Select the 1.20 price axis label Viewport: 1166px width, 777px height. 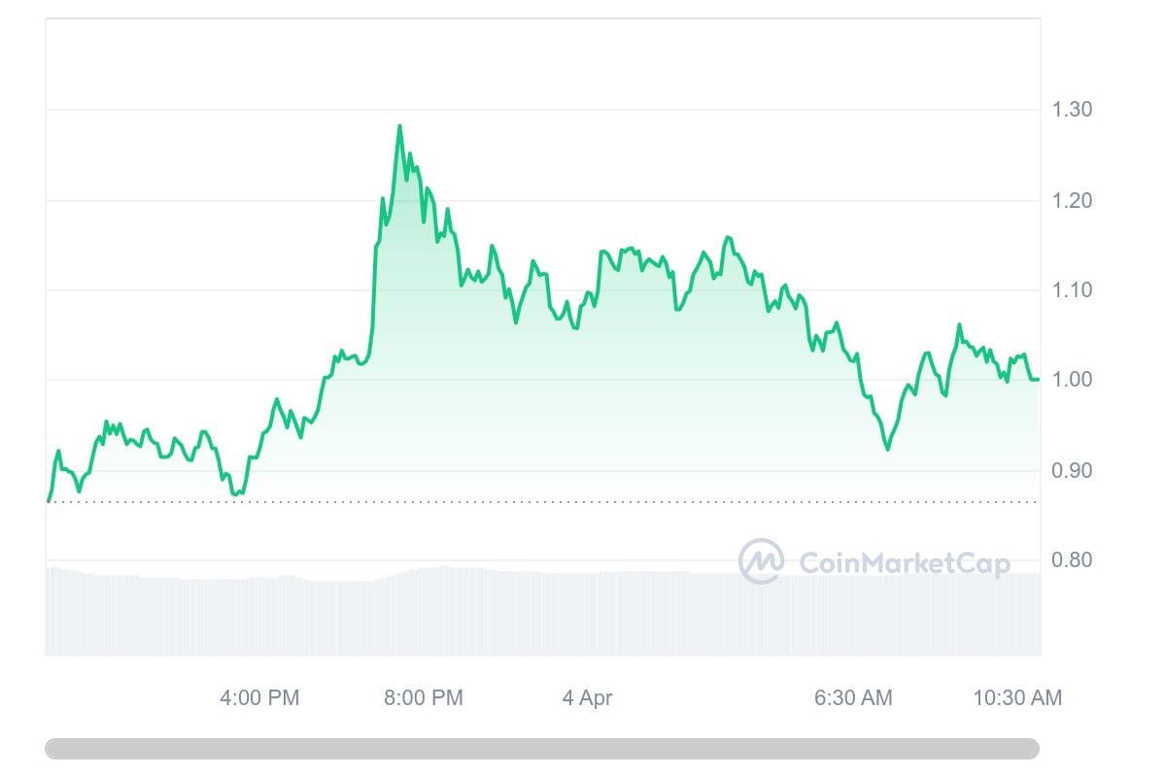point(1072,201)
